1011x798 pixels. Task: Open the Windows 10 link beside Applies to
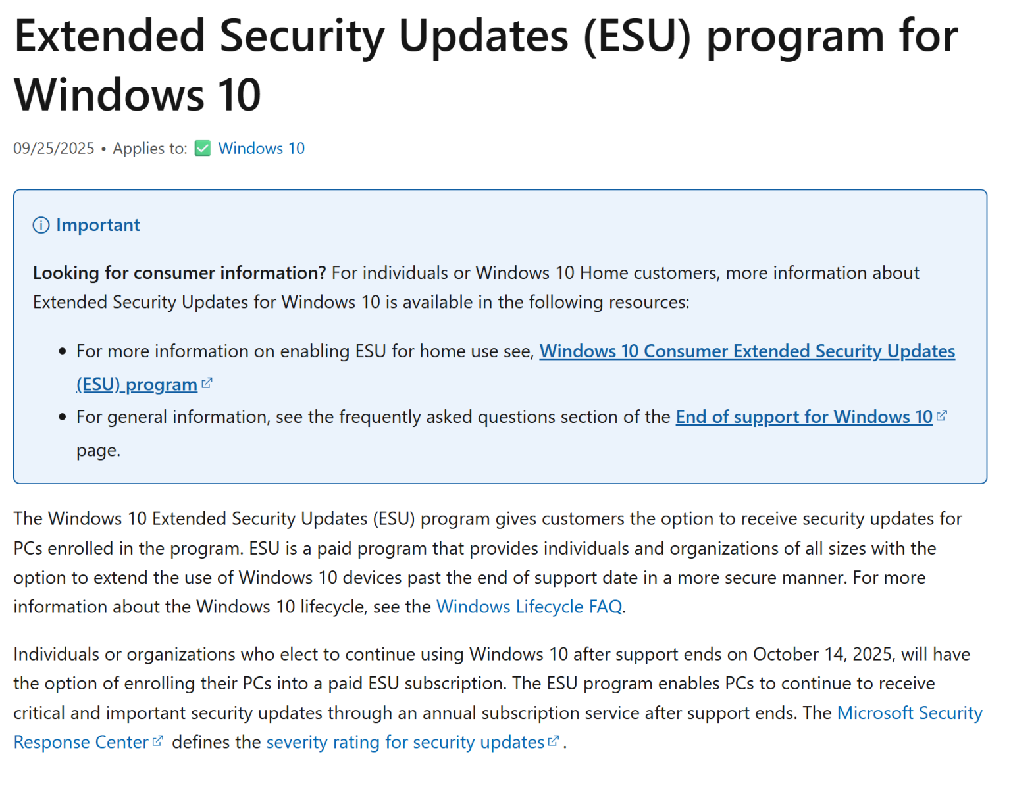(x=261, y=149)
